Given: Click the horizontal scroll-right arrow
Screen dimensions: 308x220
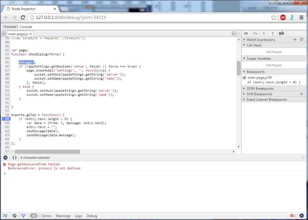Looking at the screenshot, I should point(233,151).
